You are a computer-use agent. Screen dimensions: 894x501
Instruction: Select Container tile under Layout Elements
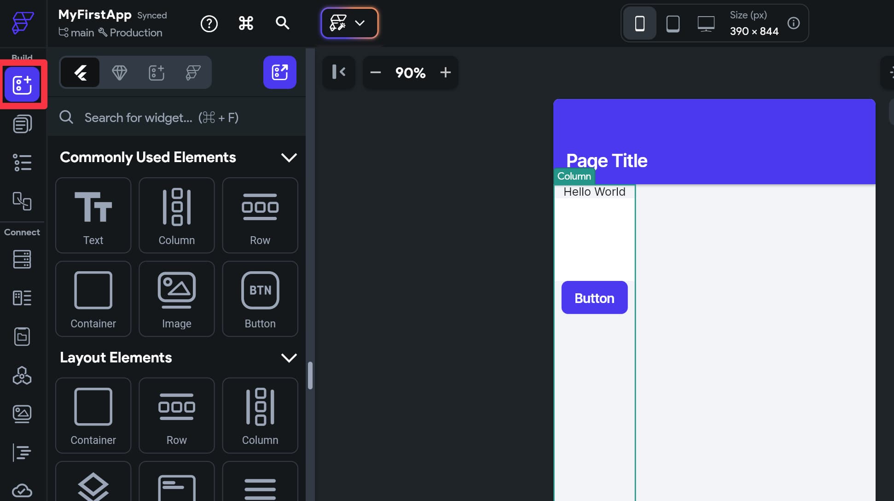93,415
